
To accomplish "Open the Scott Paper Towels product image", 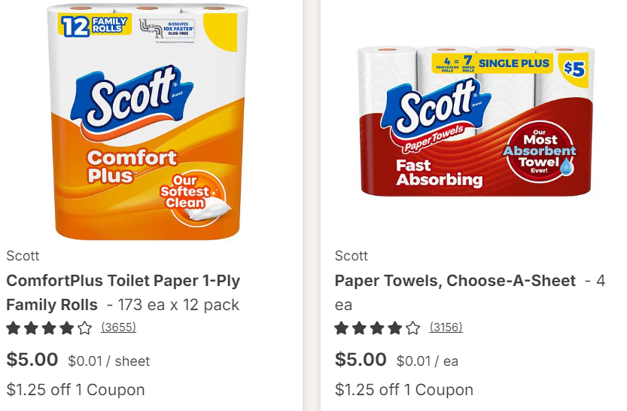I will 476,121.
